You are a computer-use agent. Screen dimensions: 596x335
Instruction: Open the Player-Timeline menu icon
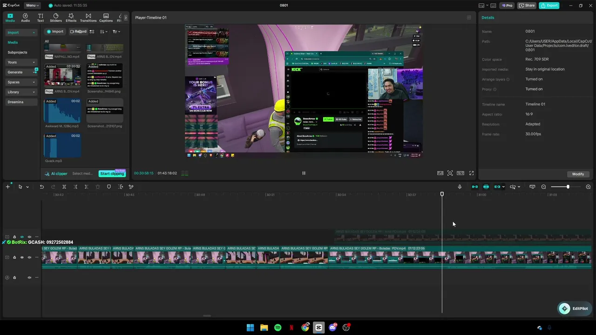pyautogui.click(x=469, y=18)
